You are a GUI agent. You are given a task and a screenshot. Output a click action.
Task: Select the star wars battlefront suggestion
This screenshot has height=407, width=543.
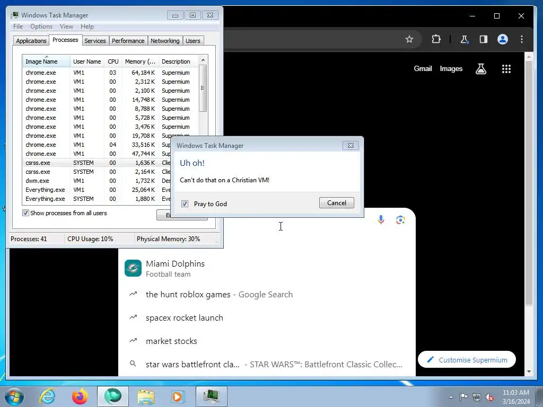click(267, 364)
